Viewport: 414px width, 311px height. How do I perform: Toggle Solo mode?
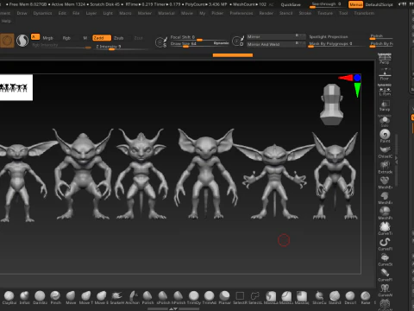(385, 121)
